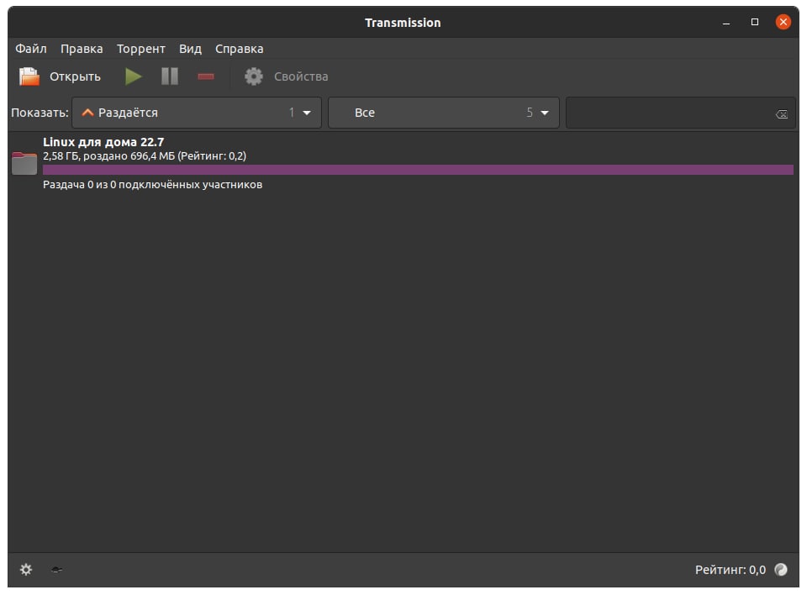Viewport: 807px width, 595px height.
Task: Open the Правка menu
Action: pos(82,49)
